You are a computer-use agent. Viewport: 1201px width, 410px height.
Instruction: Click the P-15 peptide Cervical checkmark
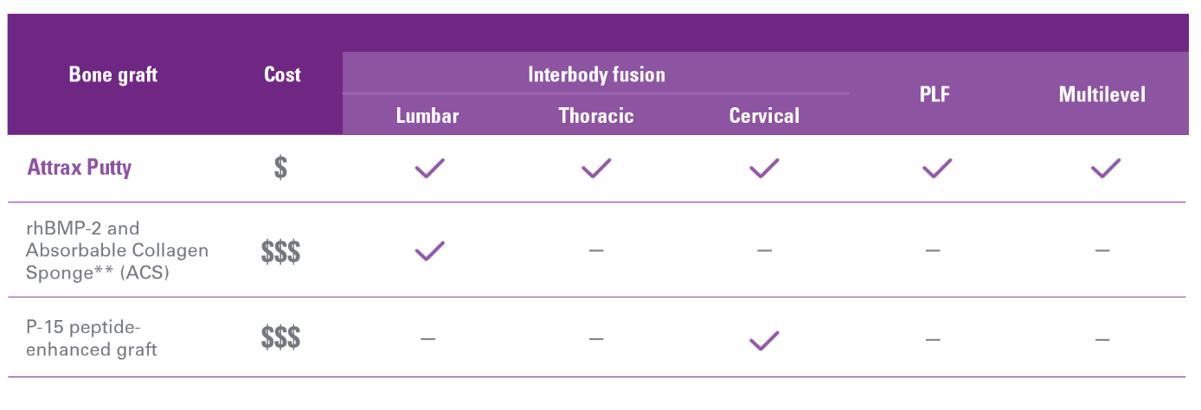pyautogui.click(x=764, y=340)
